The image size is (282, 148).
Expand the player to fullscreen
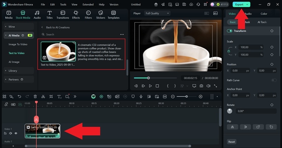click(x=215, y=86)
